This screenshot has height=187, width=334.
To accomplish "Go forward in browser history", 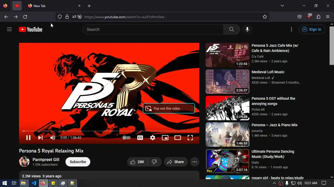I will coord(16,17).
